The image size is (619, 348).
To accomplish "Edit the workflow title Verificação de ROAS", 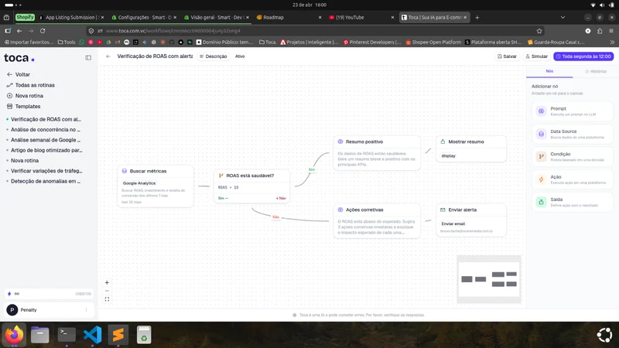I will [155, 56].
